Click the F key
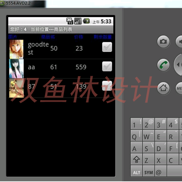Screen dimensions: 182x182 173,147
